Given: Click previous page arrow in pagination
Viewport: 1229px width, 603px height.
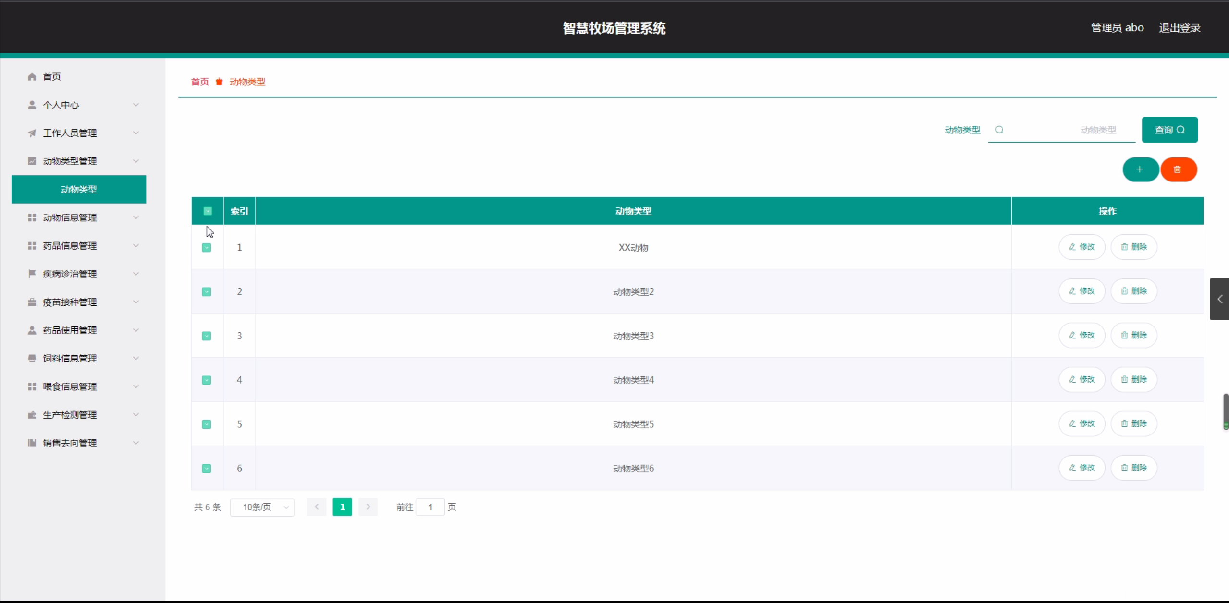Looking at the screenshot, I should (317, 507).
